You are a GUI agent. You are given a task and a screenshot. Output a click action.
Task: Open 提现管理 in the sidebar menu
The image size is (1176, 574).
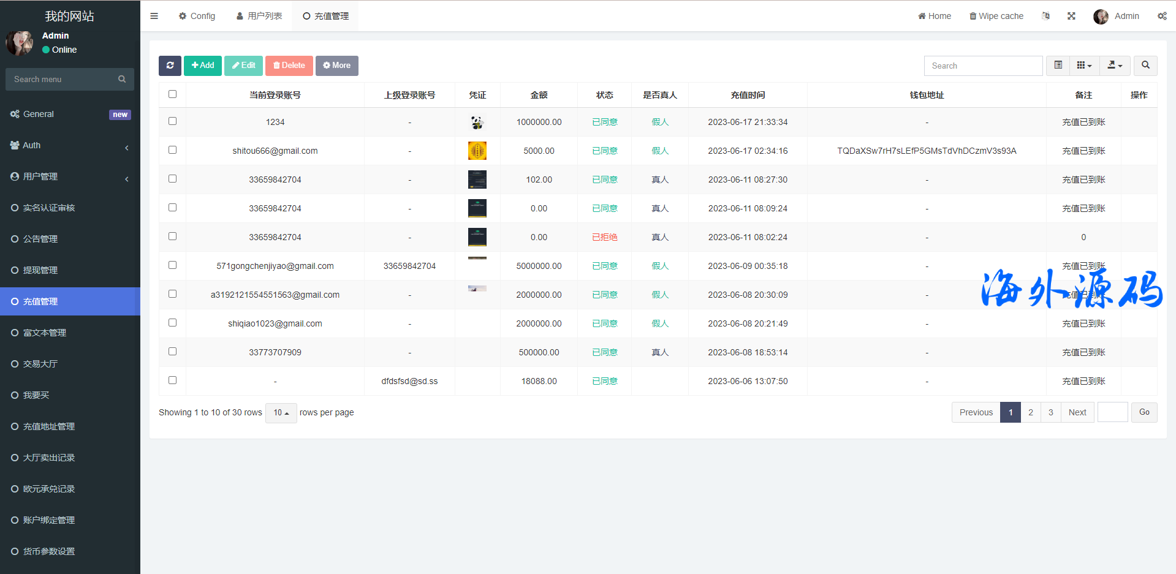tap(40, 270)
